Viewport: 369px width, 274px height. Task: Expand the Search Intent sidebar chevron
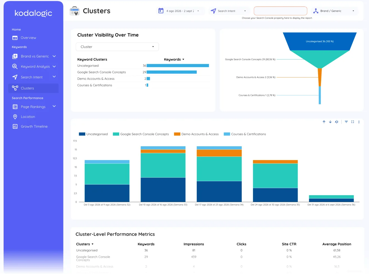point(54,77)
